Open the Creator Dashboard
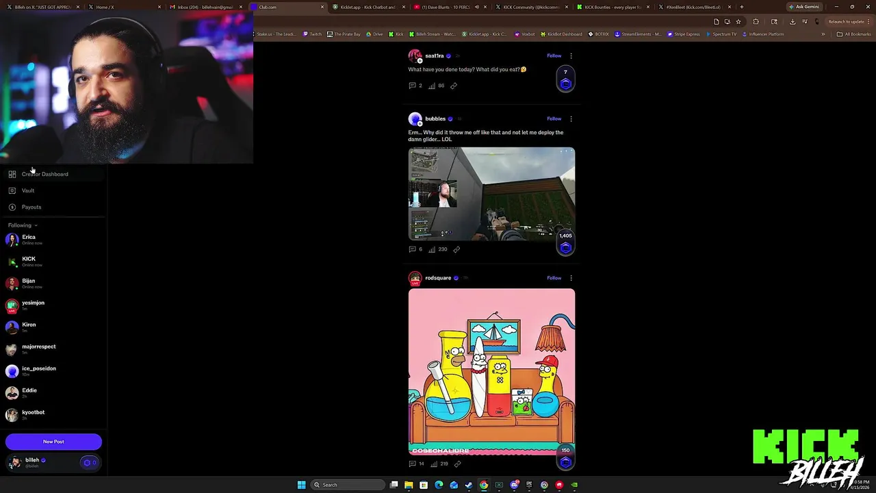The height and width of the screenshot is (493, 876). (53, 174)
